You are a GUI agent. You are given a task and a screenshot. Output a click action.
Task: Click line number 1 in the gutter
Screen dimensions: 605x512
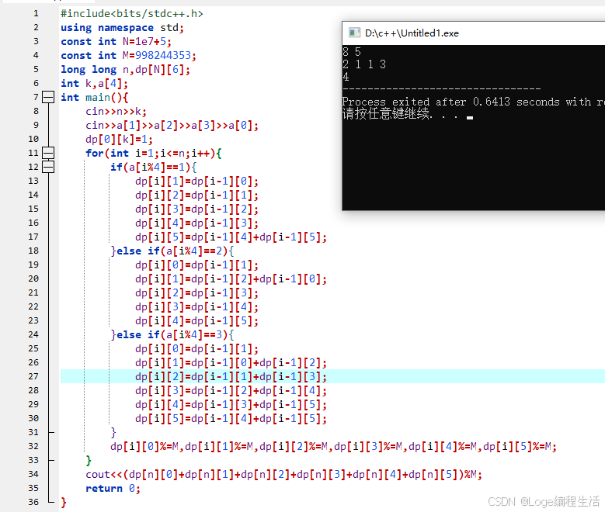click(36, 13)
